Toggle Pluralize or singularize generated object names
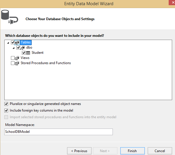Screen dimensions: 175x155 (6, 104)
